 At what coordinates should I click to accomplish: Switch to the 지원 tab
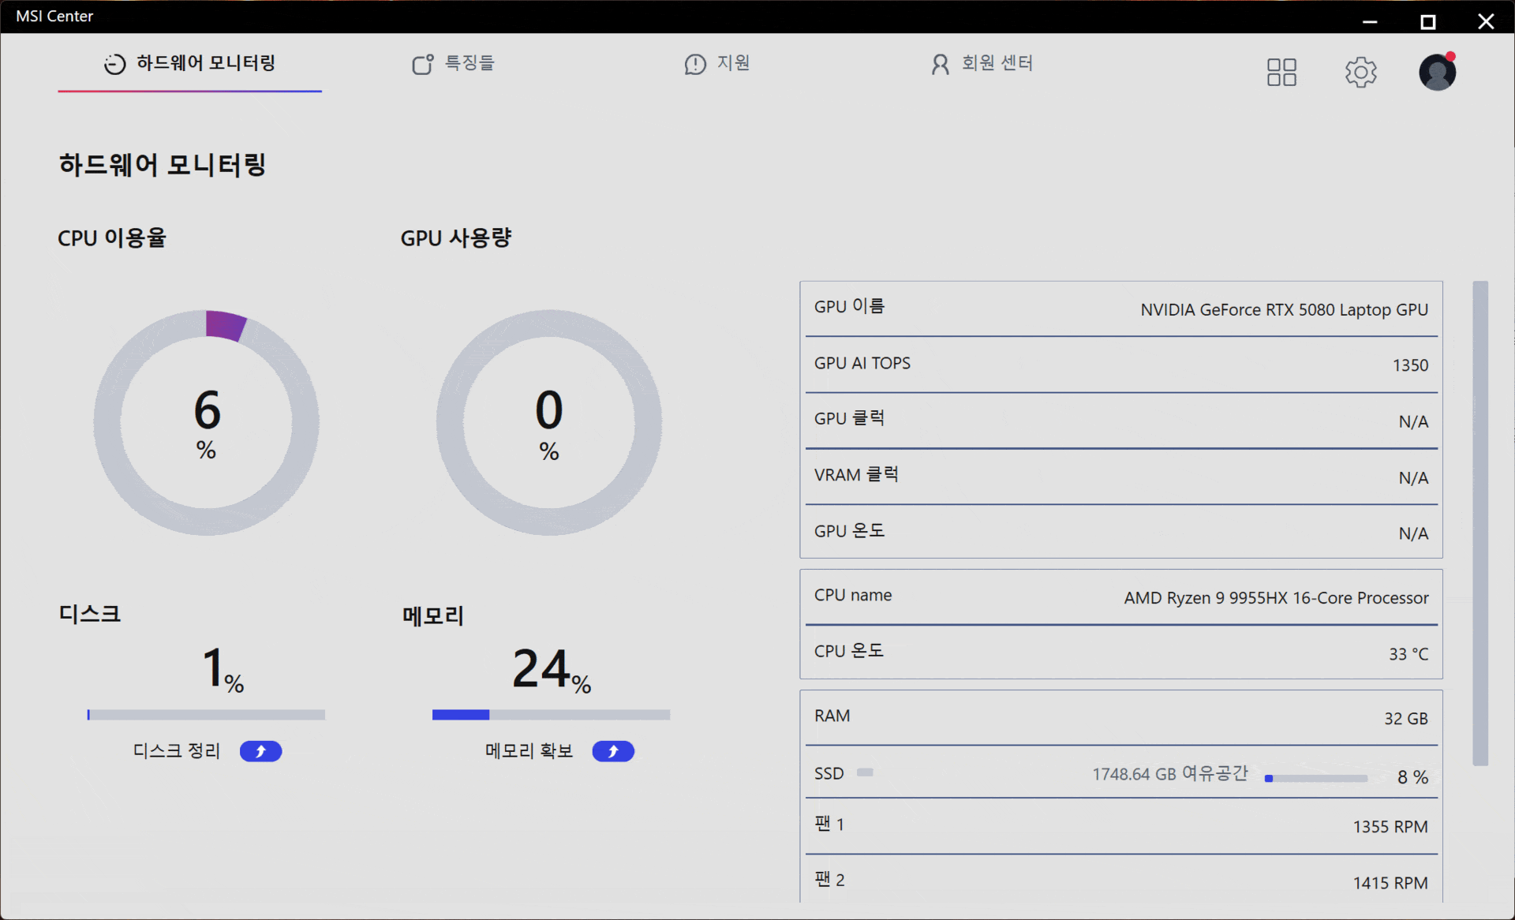732,64
